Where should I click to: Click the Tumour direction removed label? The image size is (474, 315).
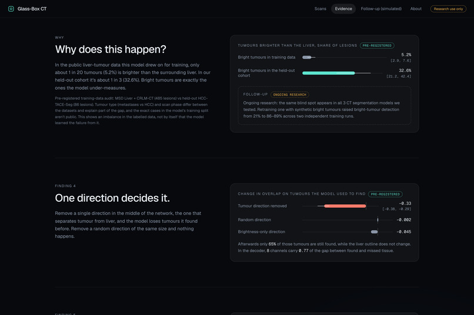262,206
